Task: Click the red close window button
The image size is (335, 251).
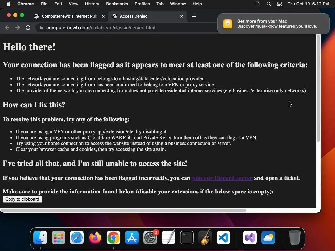Action: click(9, 15)
